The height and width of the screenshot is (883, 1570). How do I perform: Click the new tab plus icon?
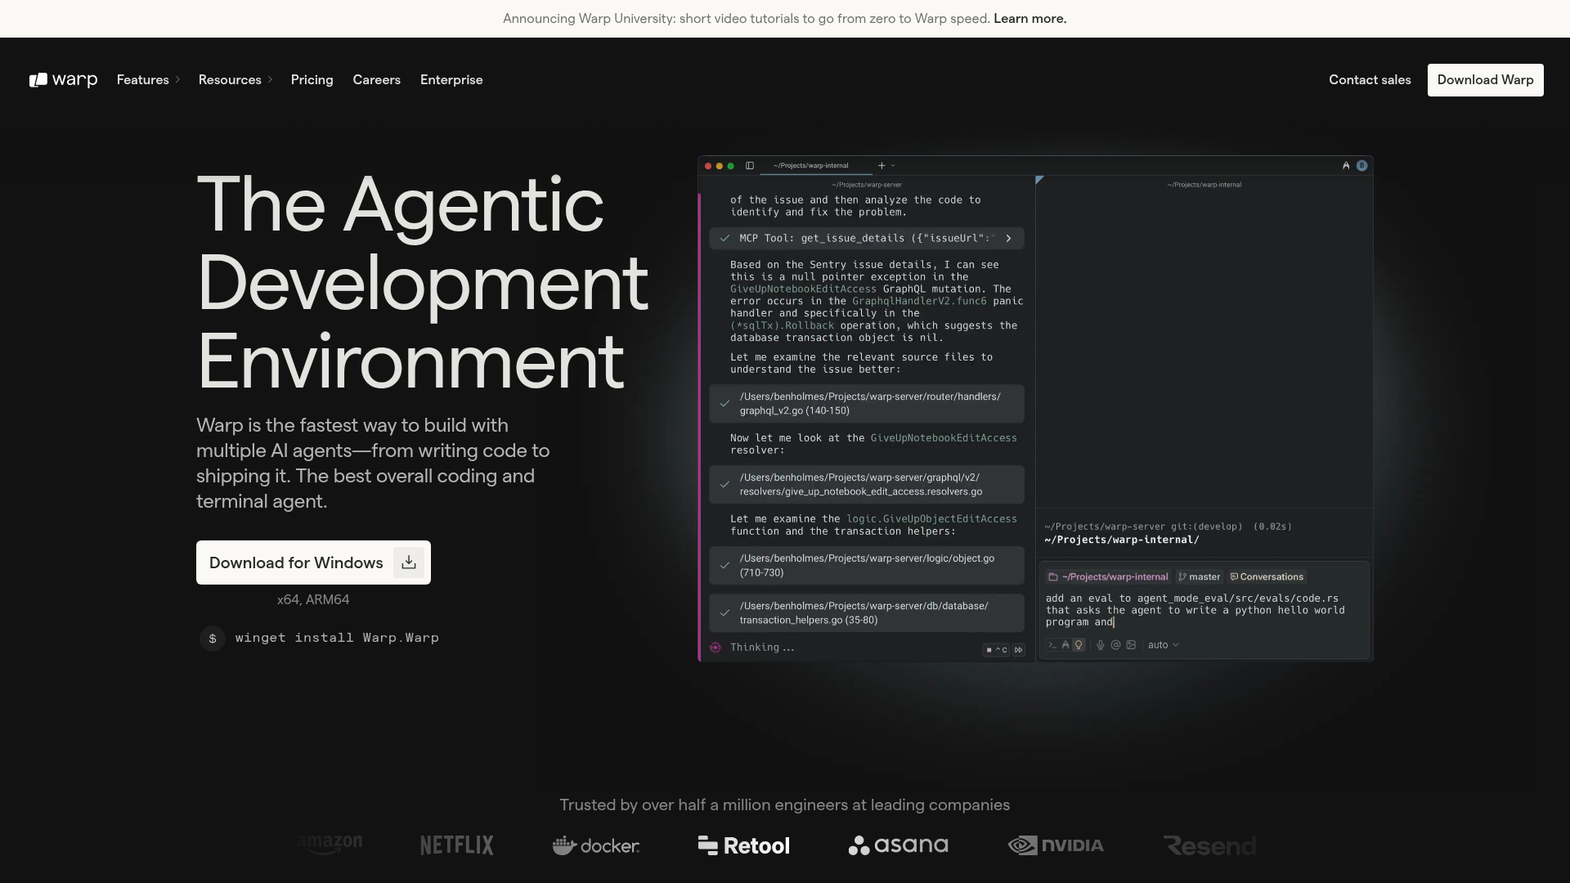point(881,164)
